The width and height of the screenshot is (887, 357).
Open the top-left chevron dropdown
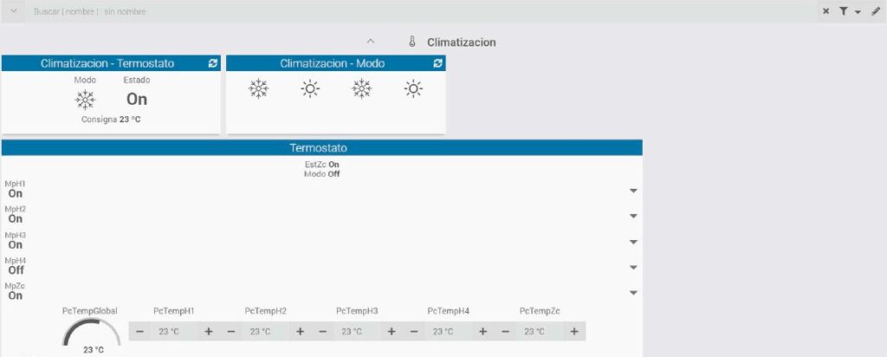tap(13, 11)
